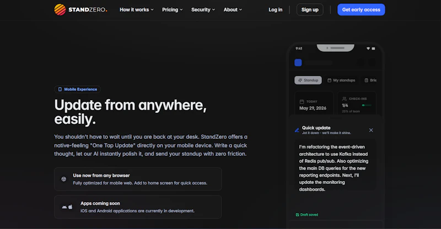Image resolution: width=441 pixels, height=229 pixels.
Task: Click the 1/4 check-ins count
Action: click(x=345, y=105)
